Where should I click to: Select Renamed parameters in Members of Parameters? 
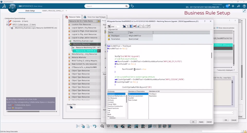tap(136, 96)
